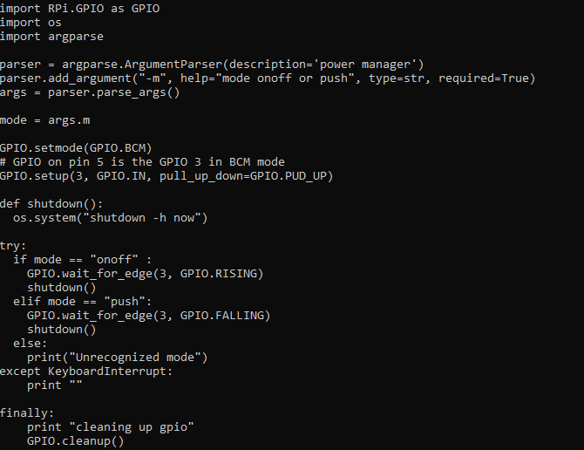Click the 'elif mode == "push"' line

(x=83, y=301)
